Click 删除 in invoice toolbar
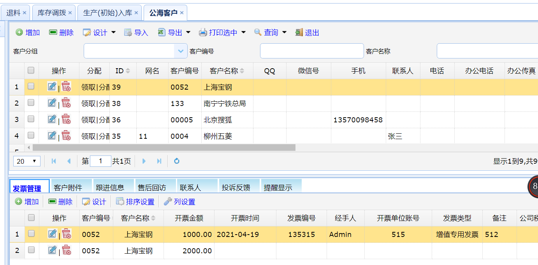The height and width of the screenshot is (265, 538). coord(60,201)
